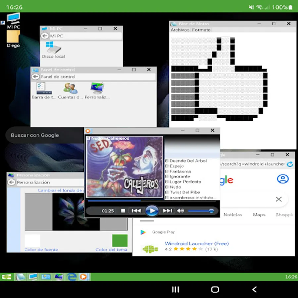Image resolution: width=298 pixels, height=298 pixels.
Task: Adjust the media player volume slider
Action: click(201, 211)
